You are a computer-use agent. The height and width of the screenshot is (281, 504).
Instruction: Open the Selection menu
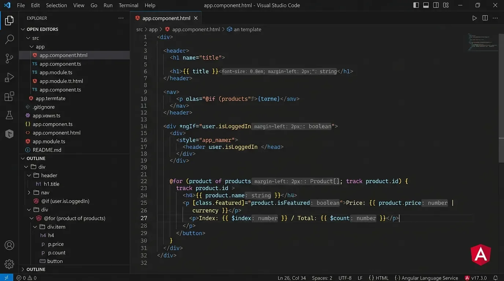coord(56,5)
